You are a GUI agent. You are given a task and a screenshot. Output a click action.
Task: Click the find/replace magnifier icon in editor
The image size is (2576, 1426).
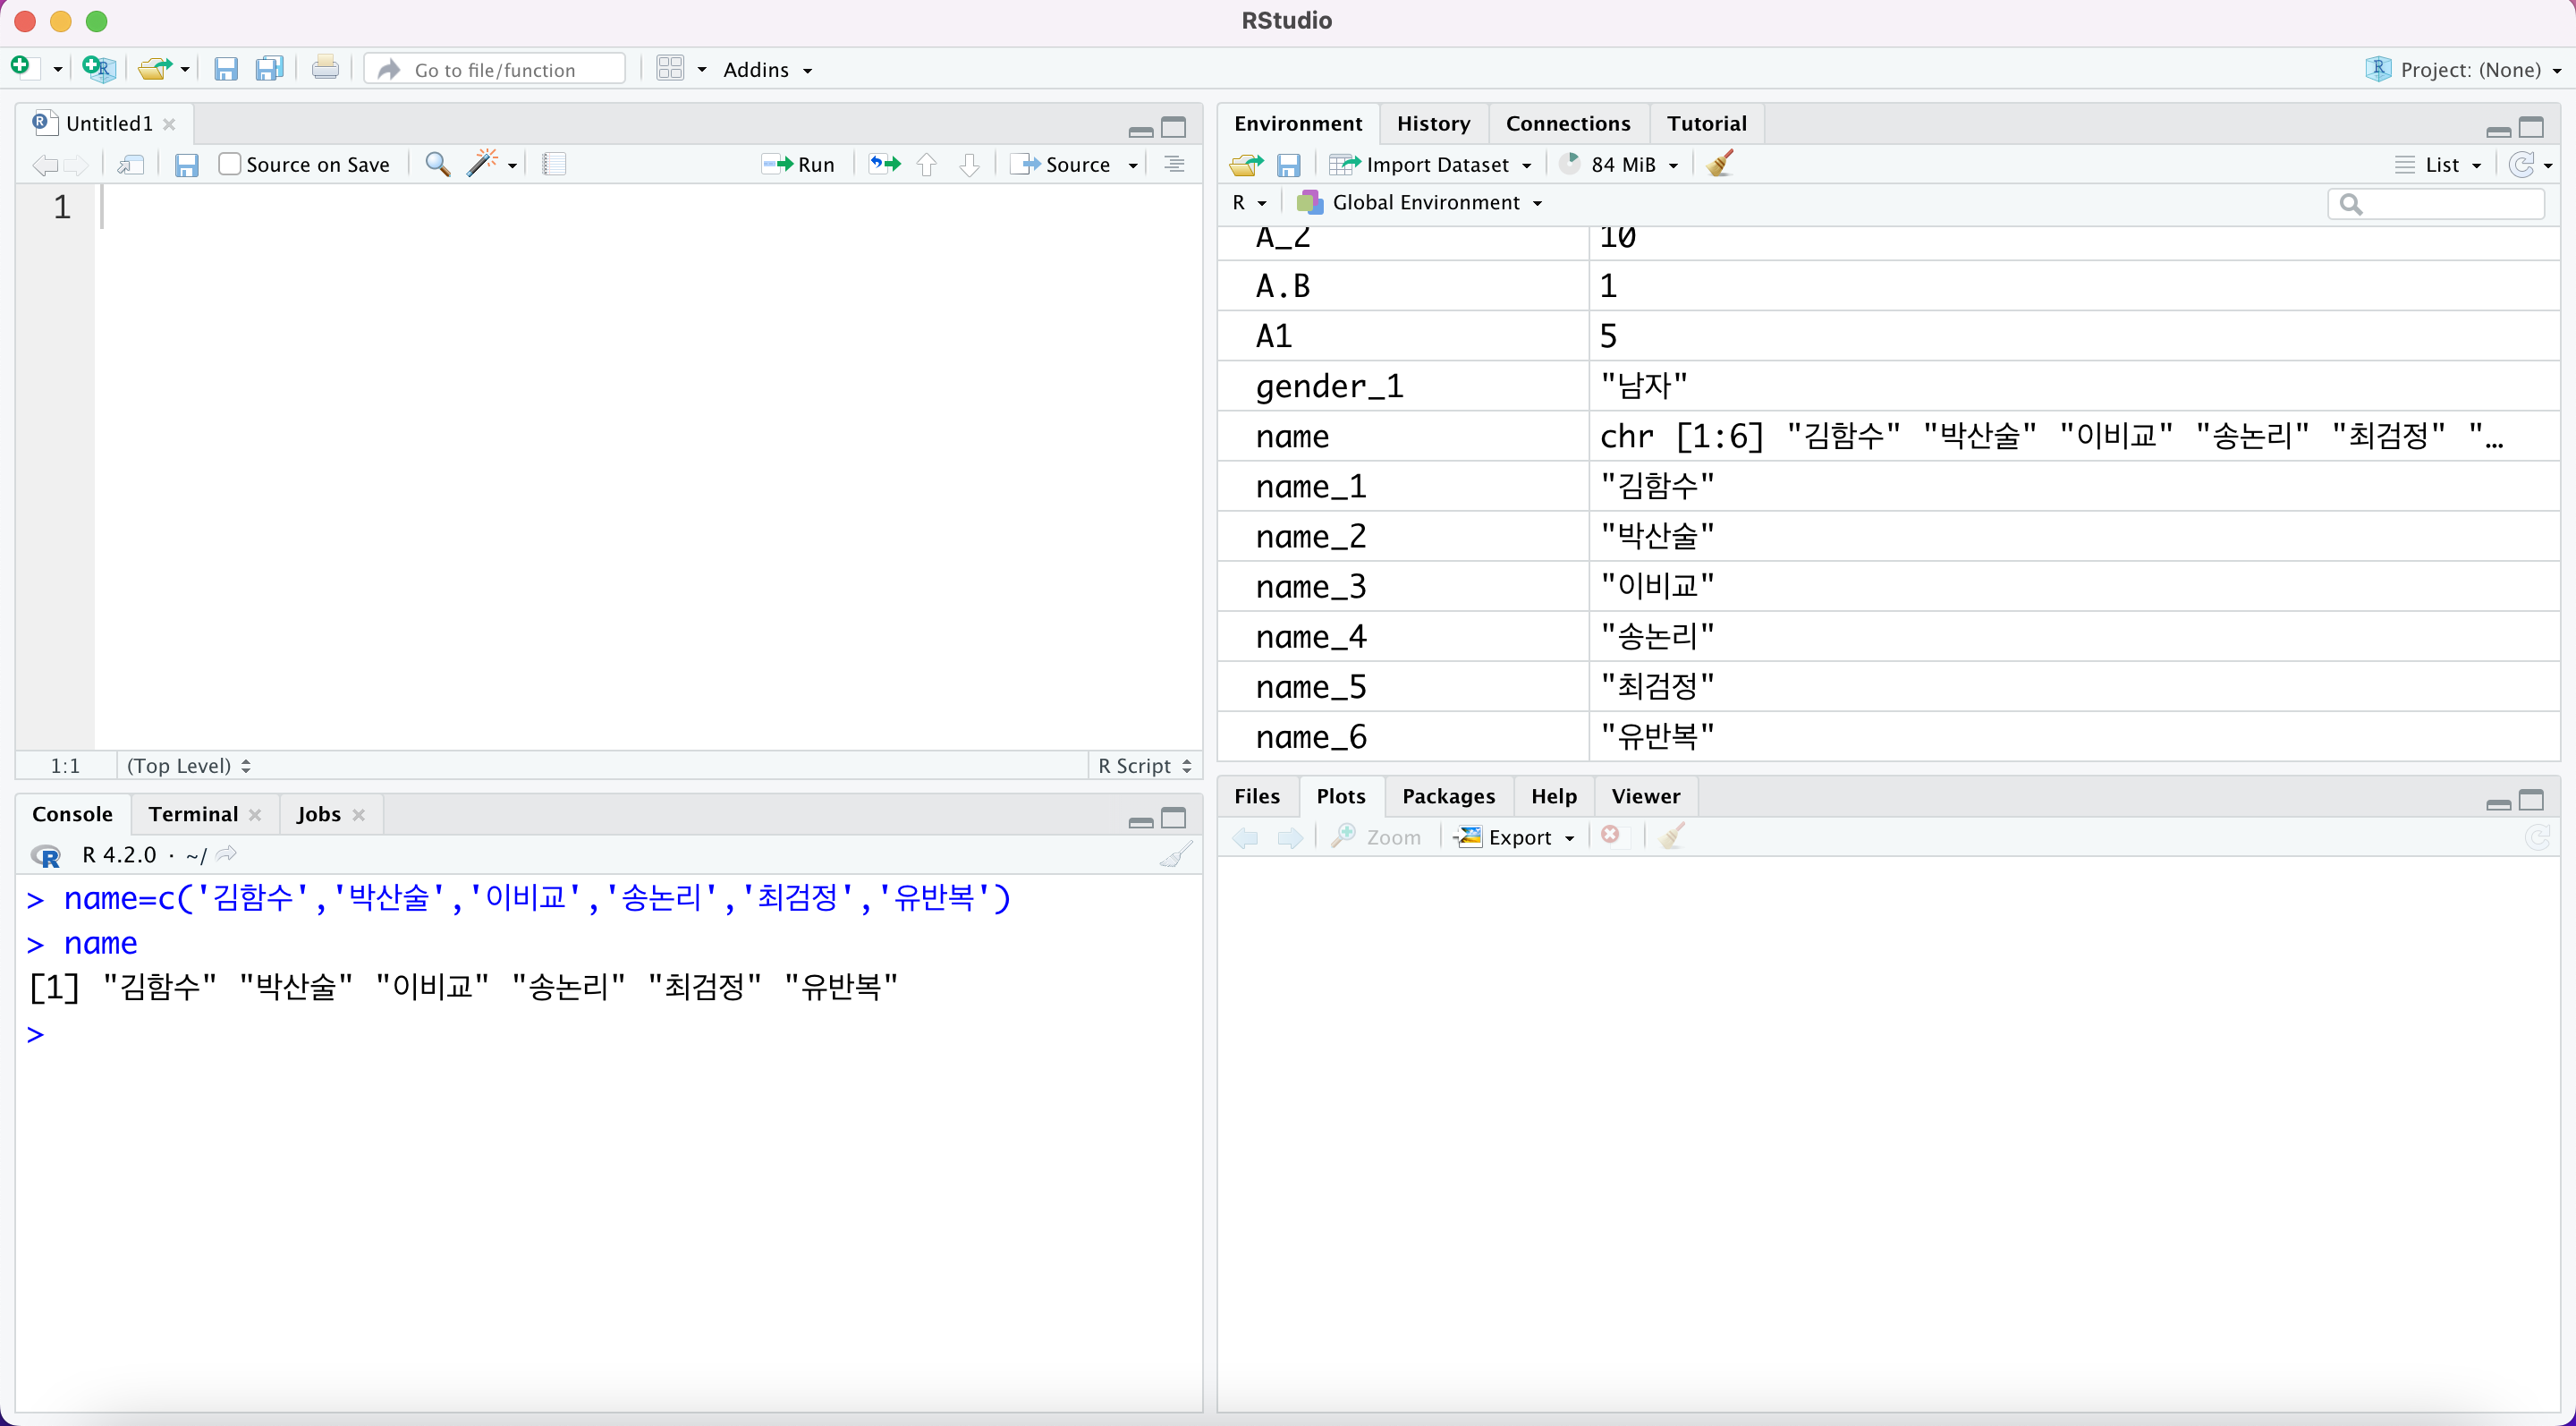pyautogui.click(x=437, y=165)
